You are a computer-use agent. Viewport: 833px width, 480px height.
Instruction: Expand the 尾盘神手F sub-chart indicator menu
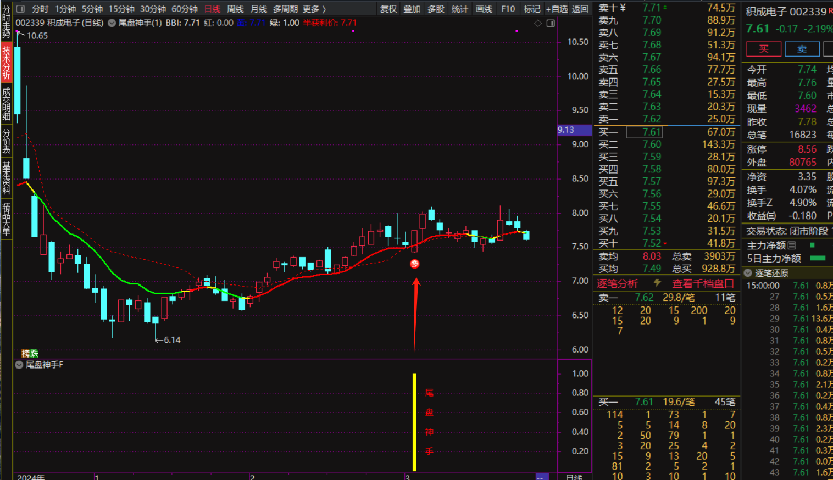click(19, 365)
